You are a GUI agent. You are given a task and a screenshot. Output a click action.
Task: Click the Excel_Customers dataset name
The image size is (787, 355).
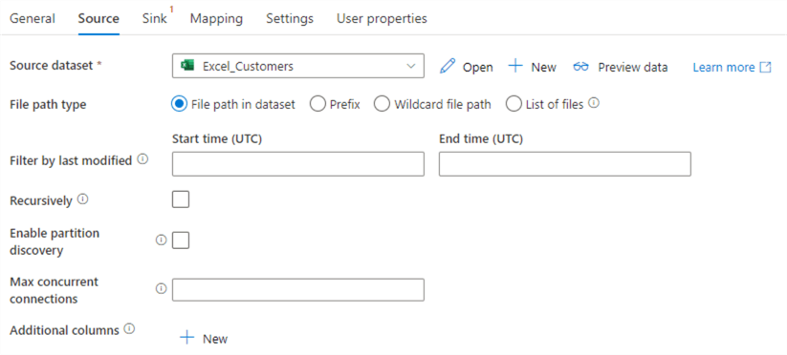point(248,66)
